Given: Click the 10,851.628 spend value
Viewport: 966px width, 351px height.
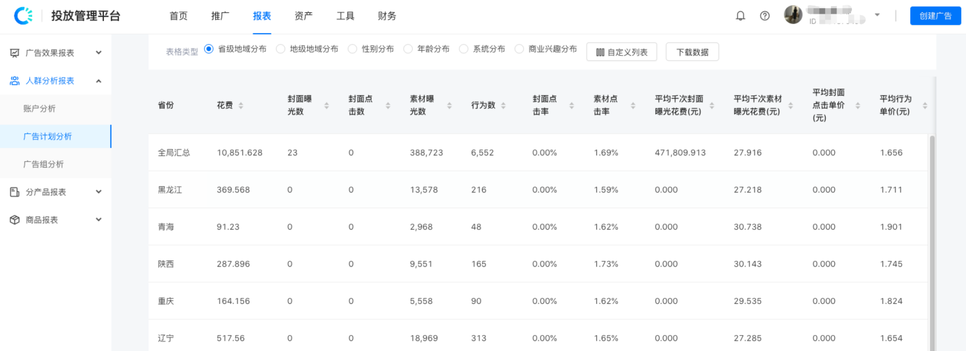Looking at the screenshot, I should tap(240, 152).
